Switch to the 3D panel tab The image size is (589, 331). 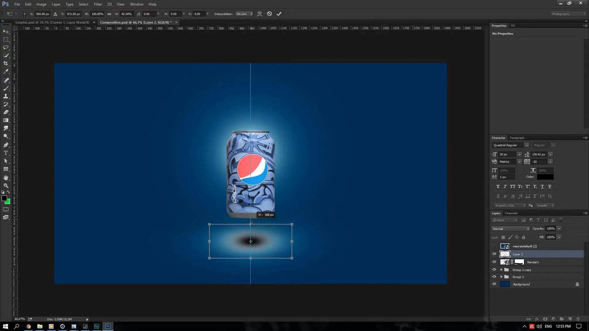[513, 26]
